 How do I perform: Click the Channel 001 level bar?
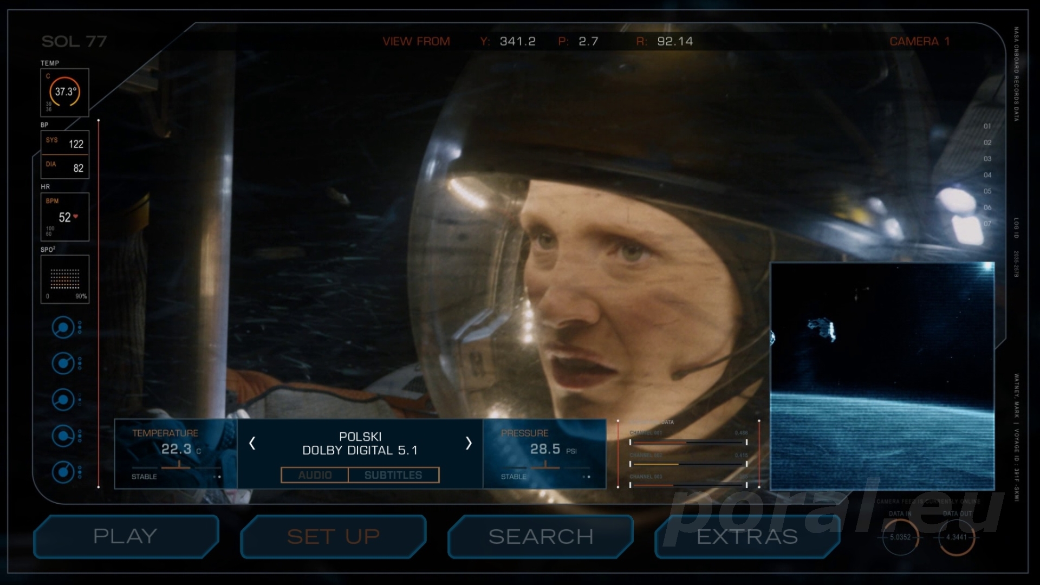(688, 443)
